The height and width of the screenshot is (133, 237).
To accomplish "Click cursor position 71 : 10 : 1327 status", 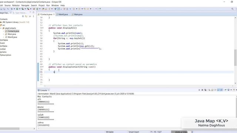I will [x=156, y=132].
